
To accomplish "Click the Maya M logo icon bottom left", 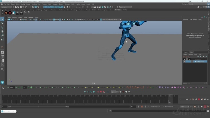I will point(2,82).
